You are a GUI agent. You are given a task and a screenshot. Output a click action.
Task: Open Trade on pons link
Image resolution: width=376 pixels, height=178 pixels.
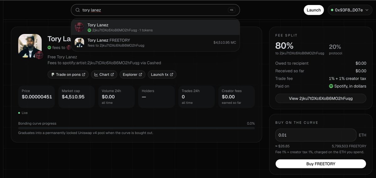click(x=68, y=75)
